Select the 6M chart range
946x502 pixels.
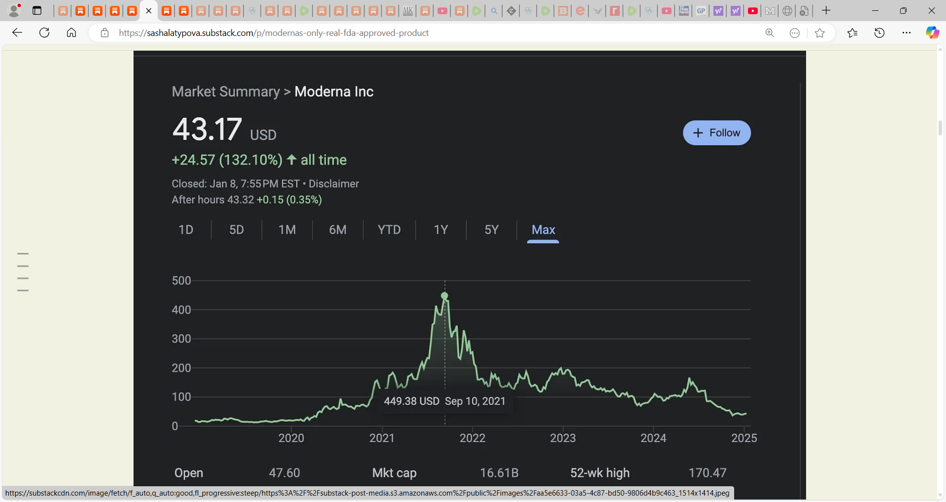(x=338, y=230)
